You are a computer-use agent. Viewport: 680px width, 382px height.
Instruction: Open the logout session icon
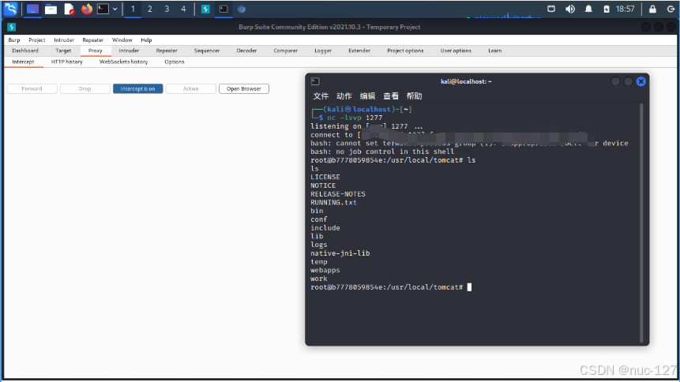[x=671, y=9]
